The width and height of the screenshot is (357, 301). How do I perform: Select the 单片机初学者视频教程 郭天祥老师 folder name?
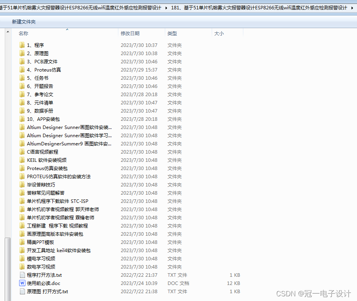[x=63, y=210]
